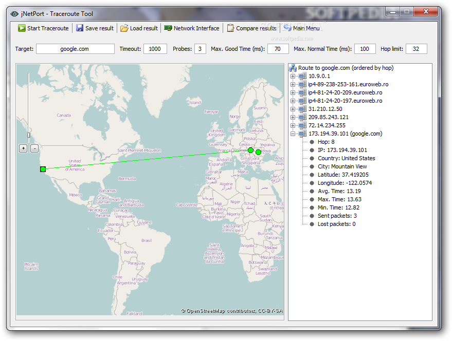Click the Main Menu arrow icon

(287, 28)
